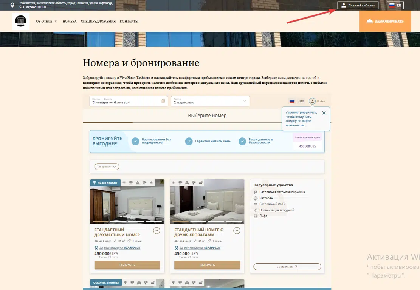Click the calendar icon in the date field
420x290 pixels.
[x=163, y=101]
